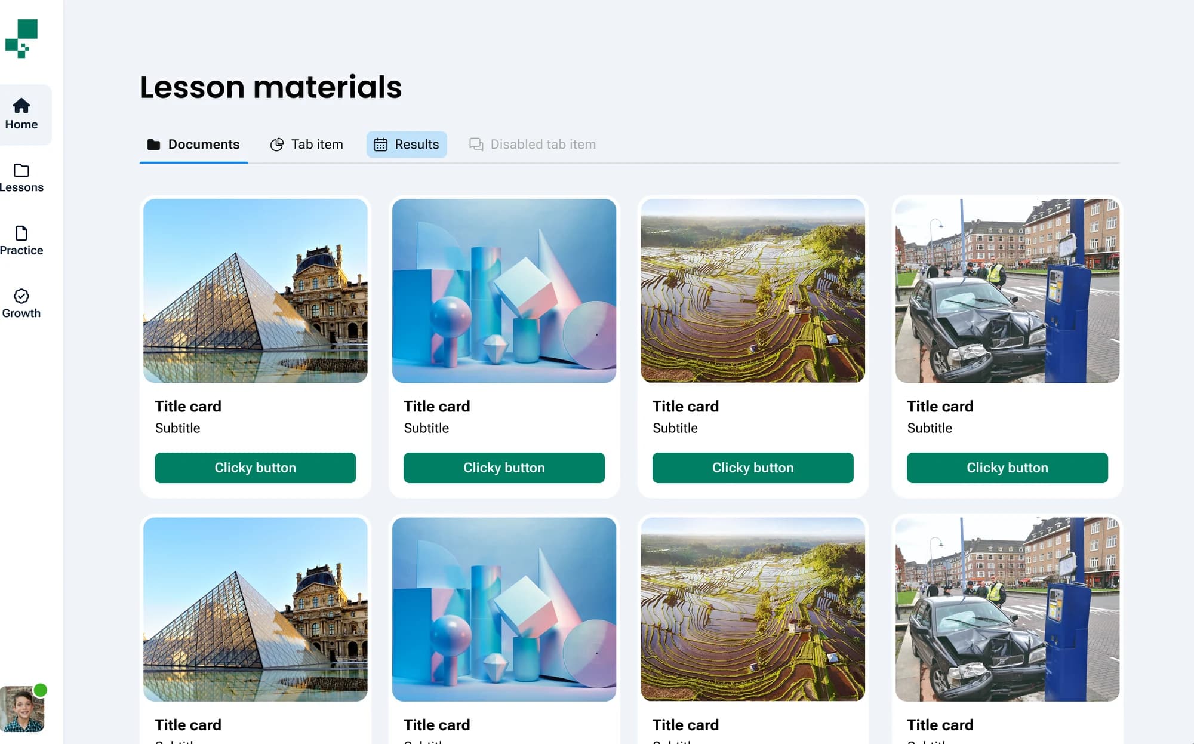Open the first-row crashed car image
This screenshot has width=1194, height=744.
pos(1007,291)
